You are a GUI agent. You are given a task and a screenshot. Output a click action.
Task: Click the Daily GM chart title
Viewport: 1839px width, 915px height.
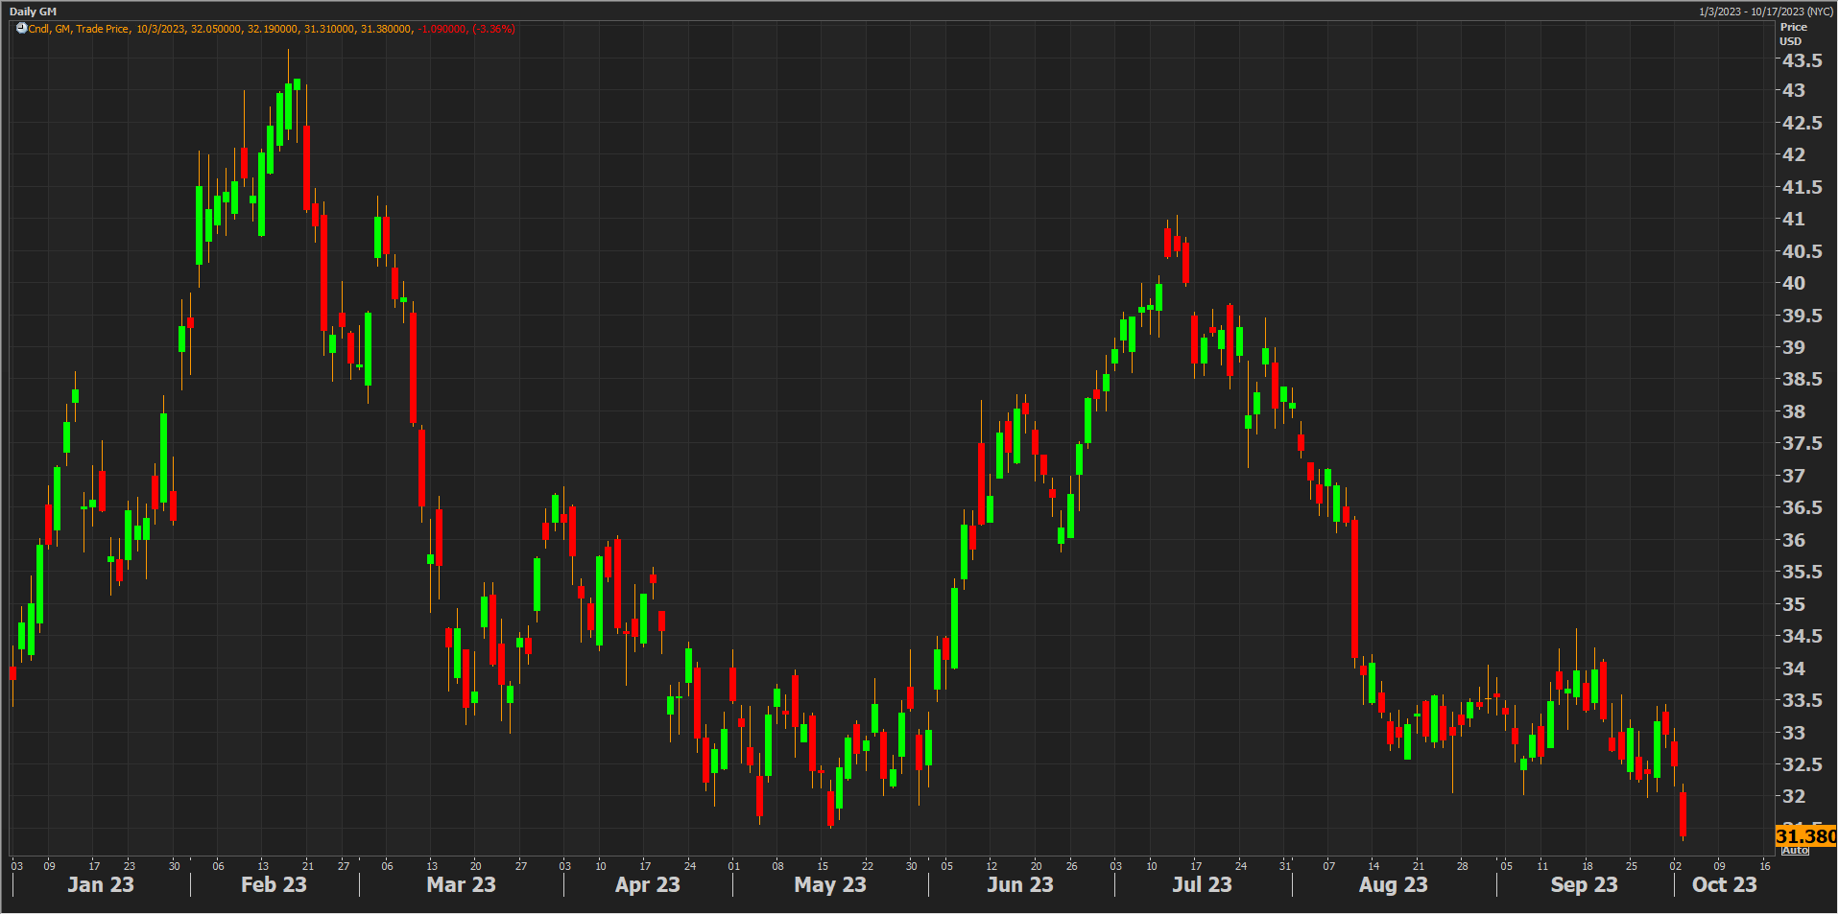tap(33, 12)
